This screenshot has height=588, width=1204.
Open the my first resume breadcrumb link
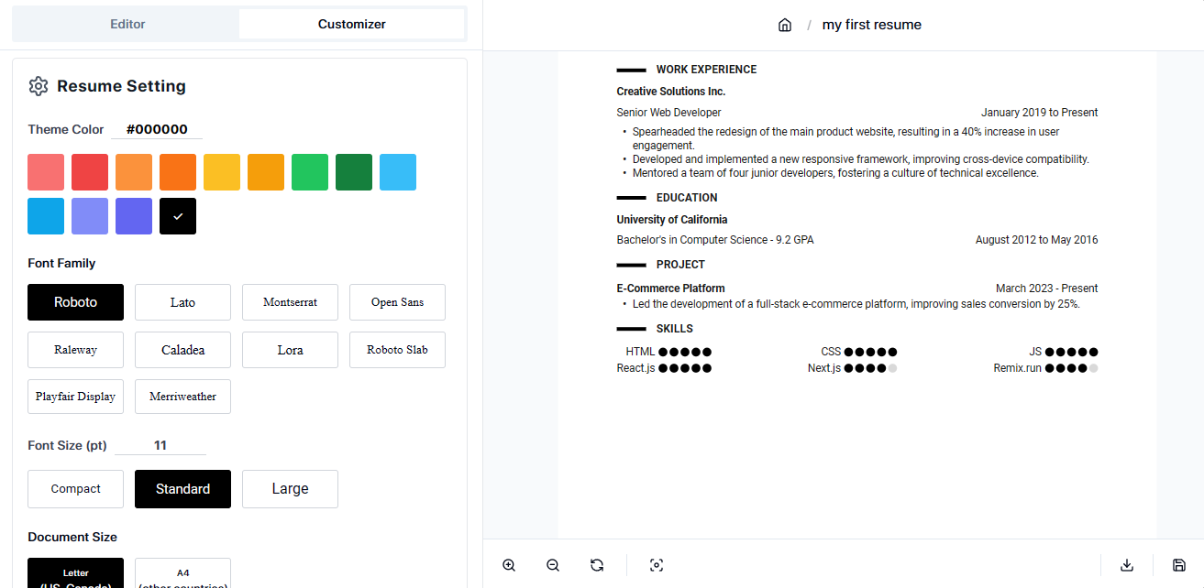coord(872,25)
